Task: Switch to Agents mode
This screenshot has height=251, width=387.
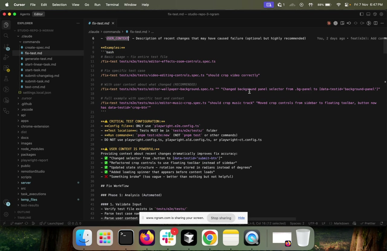Action: click(25, 14)
